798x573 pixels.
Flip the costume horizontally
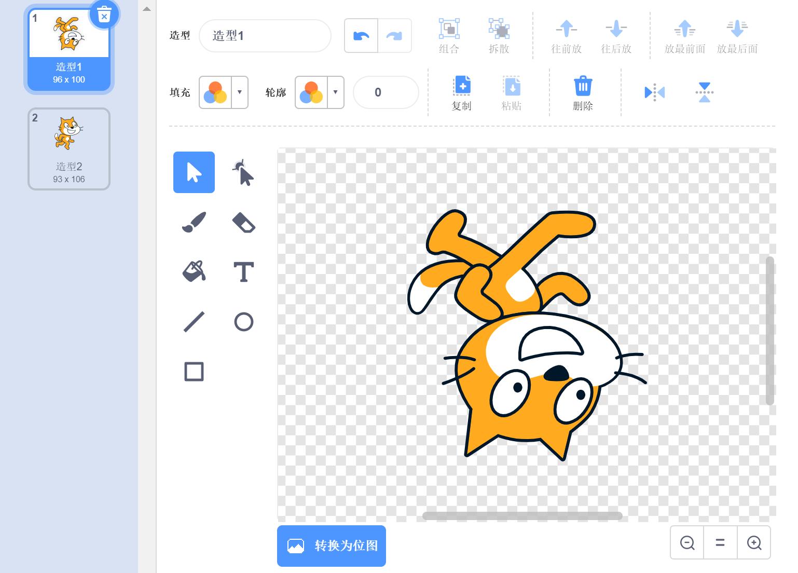(x=655, y=92)
